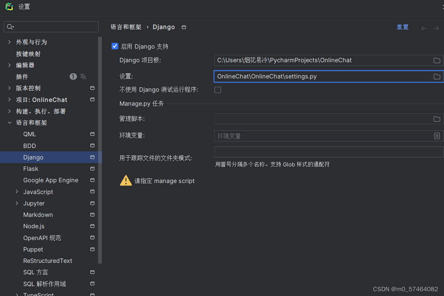
Task: Open 插件 settings from the sidebar
Action: coord(29,76)
